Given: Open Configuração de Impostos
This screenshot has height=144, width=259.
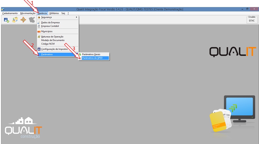Looking at the screenshot, I should (58, 49).
